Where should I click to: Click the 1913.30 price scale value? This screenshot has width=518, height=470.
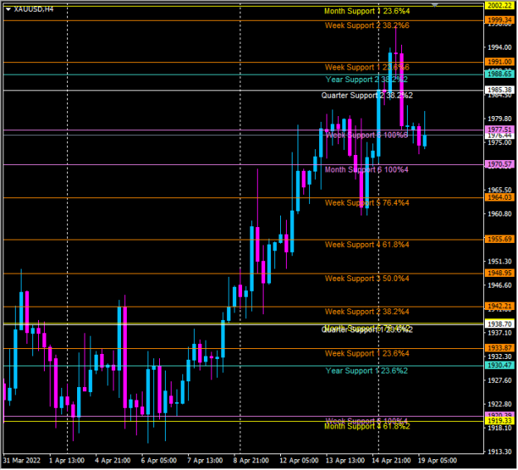[x=500, y=452]
